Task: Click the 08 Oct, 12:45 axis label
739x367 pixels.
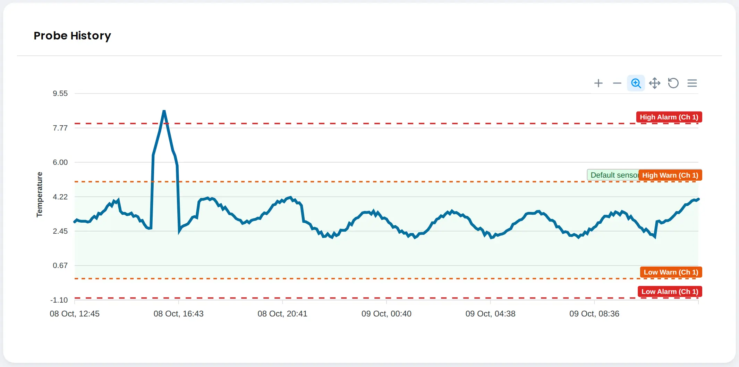Action: point(75,314)
